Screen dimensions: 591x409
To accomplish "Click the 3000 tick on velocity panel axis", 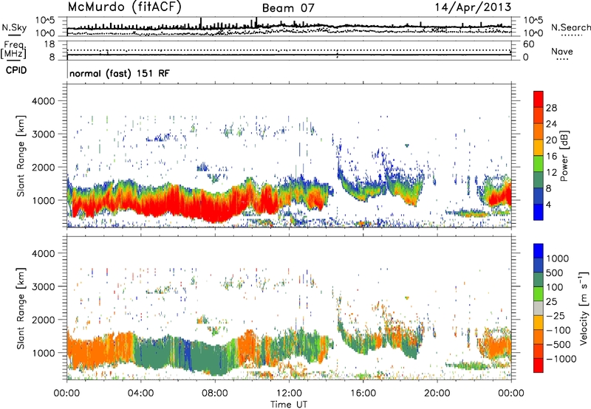I will [x=43, y=286].
